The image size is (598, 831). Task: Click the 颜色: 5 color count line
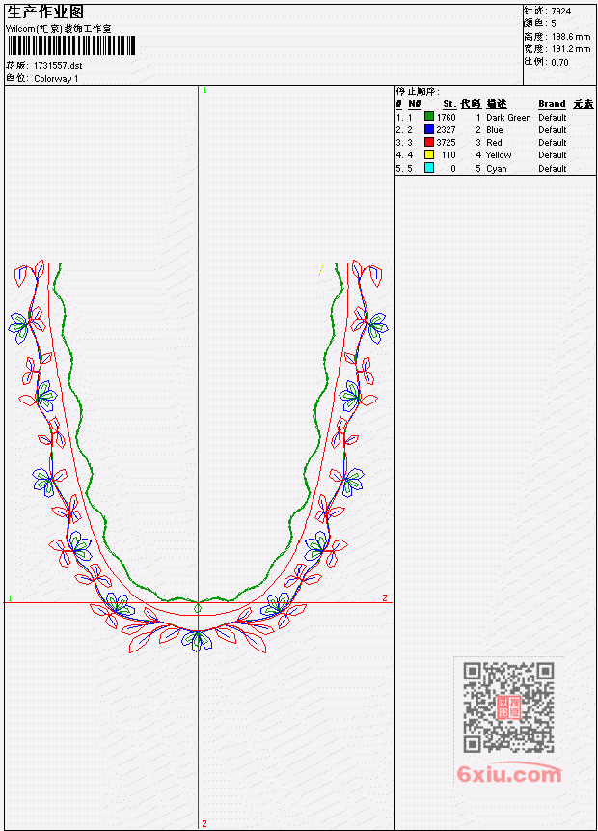(540, 24)
